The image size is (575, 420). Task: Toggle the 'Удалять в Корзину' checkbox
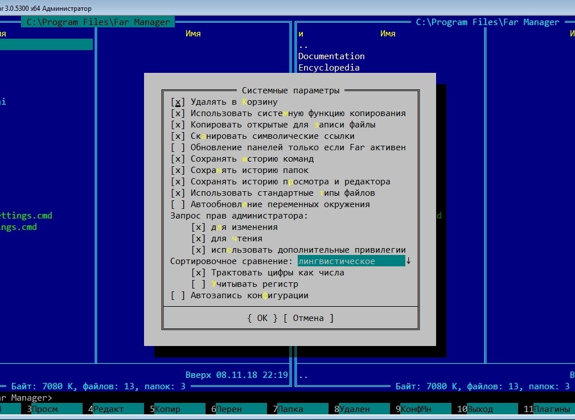pos(178,102)
